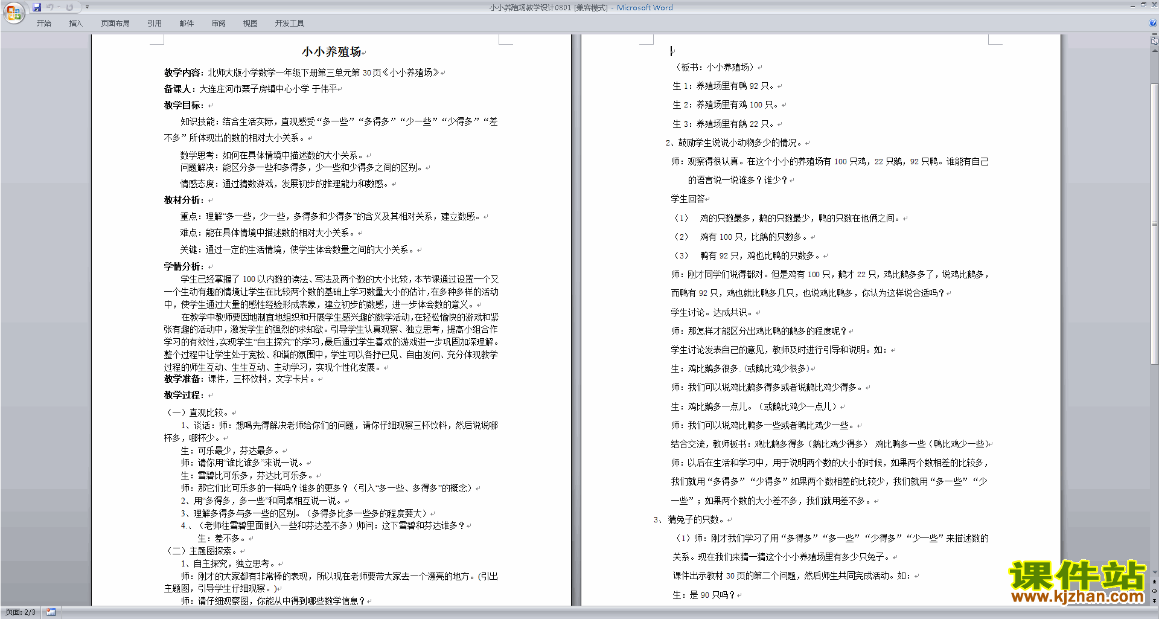Expand Customize Quick Access Toolbar dropdown
The width and height of the screenshot is (1159, 619).
click(87, 7)
